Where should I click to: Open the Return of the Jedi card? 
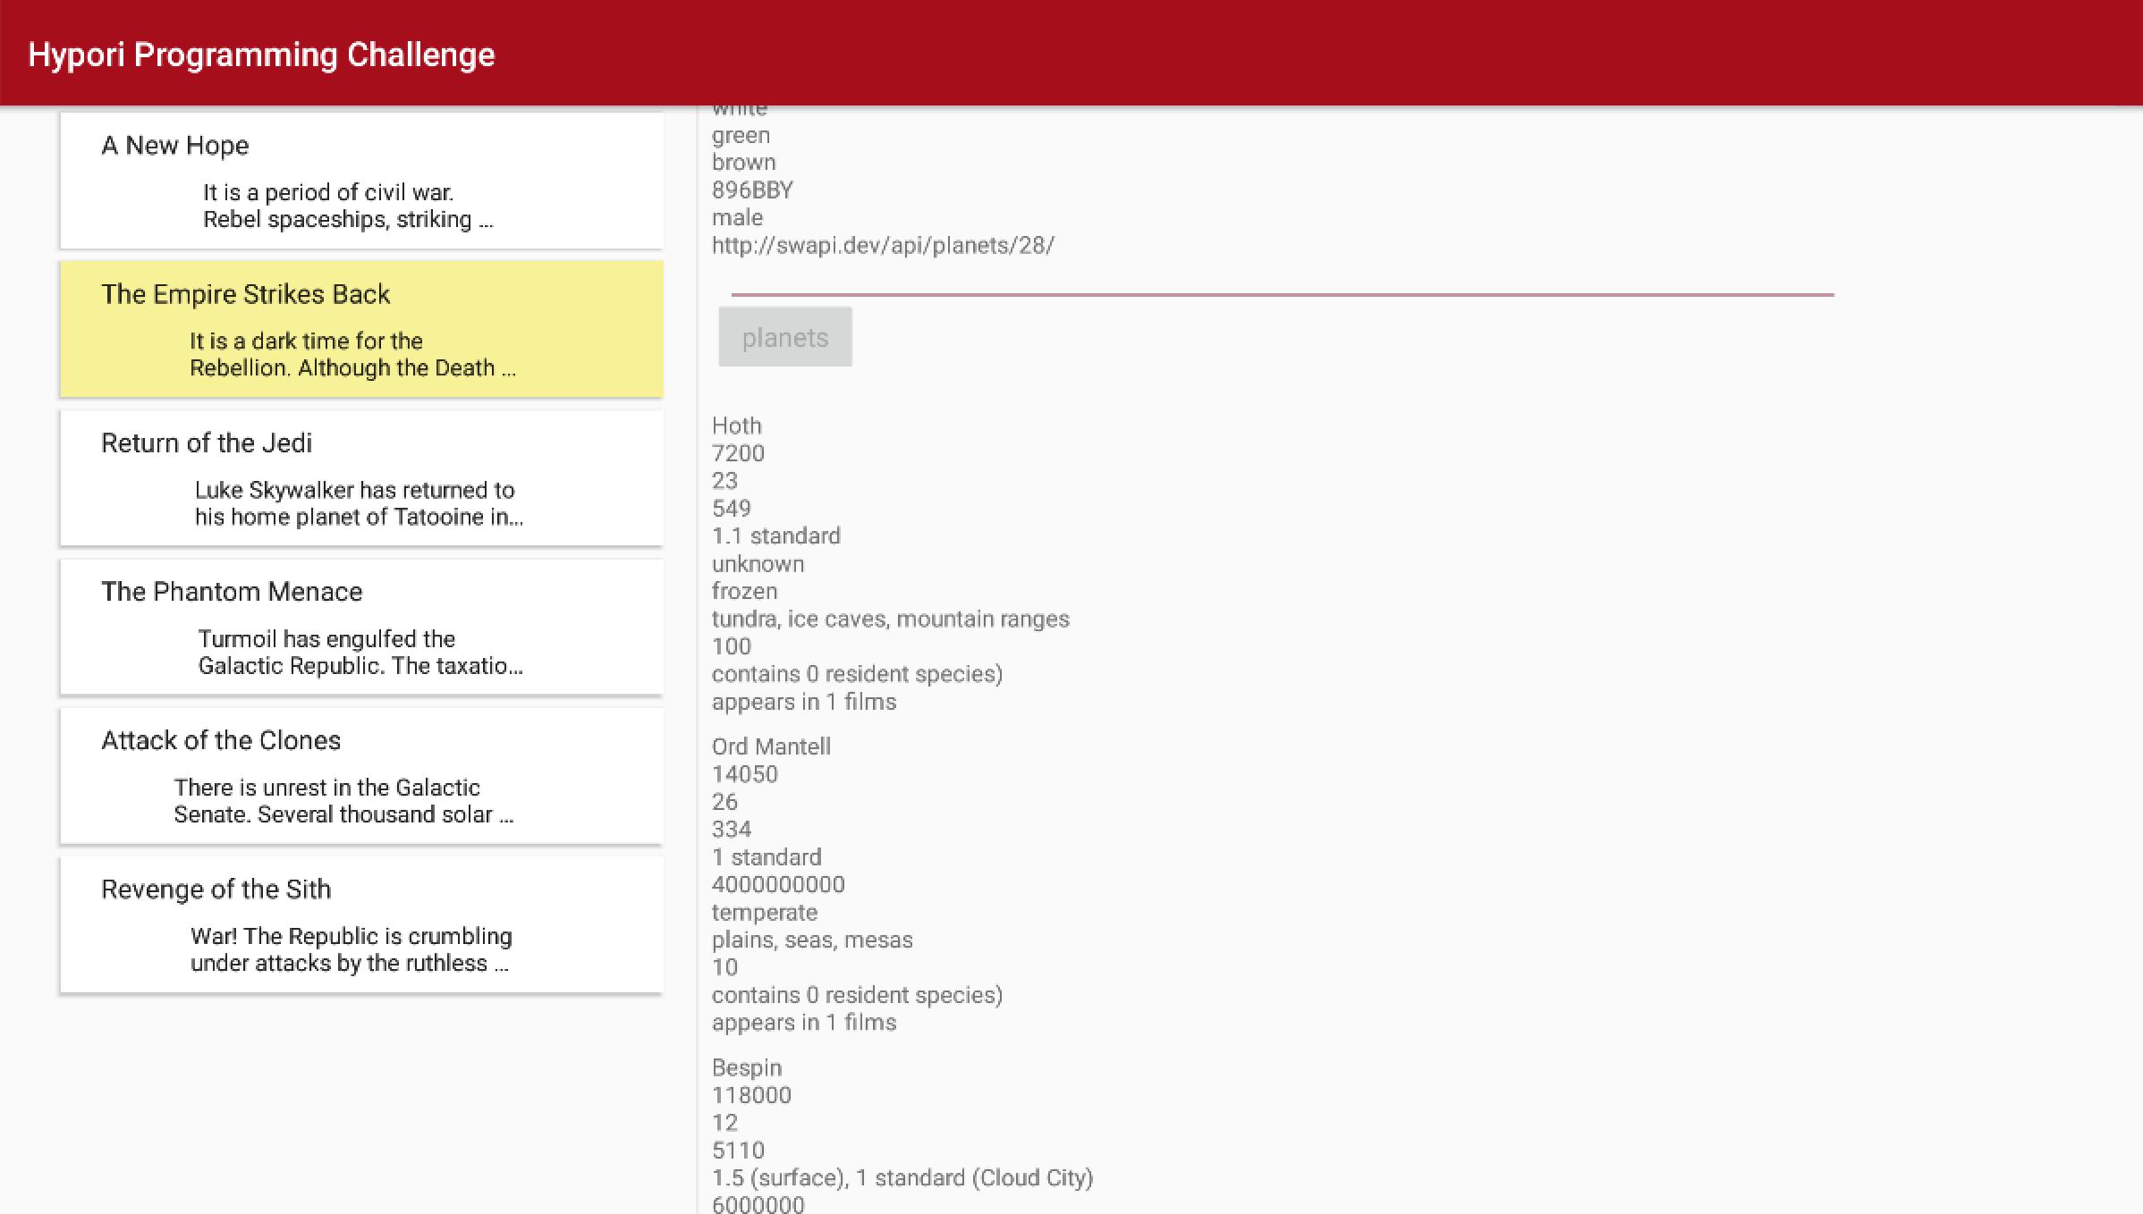pos(361,478)
